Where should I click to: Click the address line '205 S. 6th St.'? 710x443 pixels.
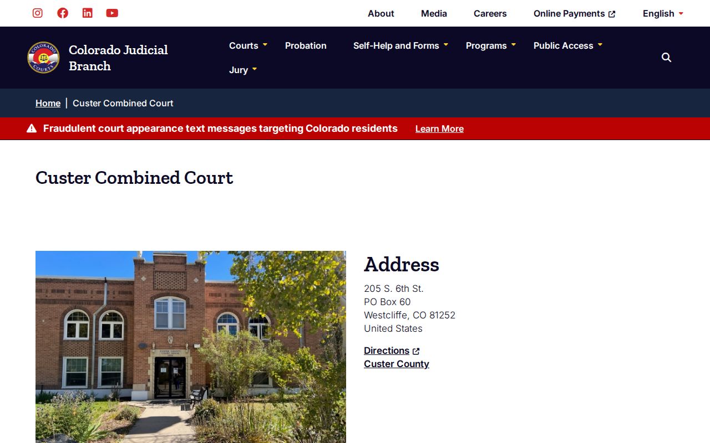click(x=394, y=289)
